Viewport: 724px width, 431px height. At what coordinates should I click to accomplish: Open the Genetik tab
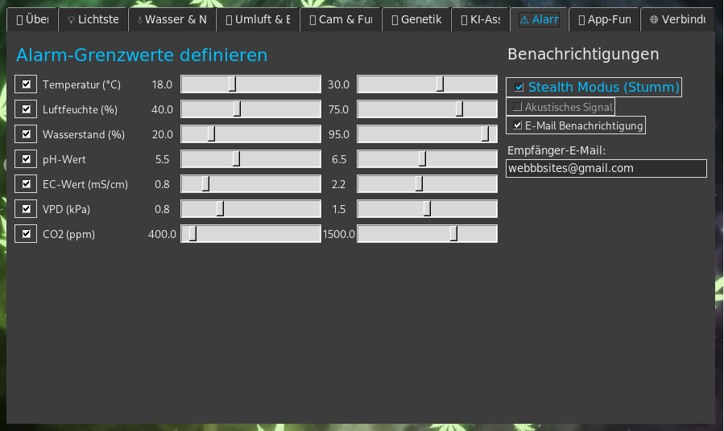tap(416, 19)
